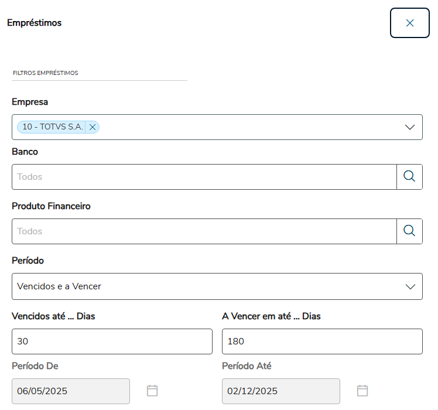Image resolution: width=438 pixels, height=410 pixels.
Task: Click the A Vencer em até Dias field
Action: click(x=322, y=341)
